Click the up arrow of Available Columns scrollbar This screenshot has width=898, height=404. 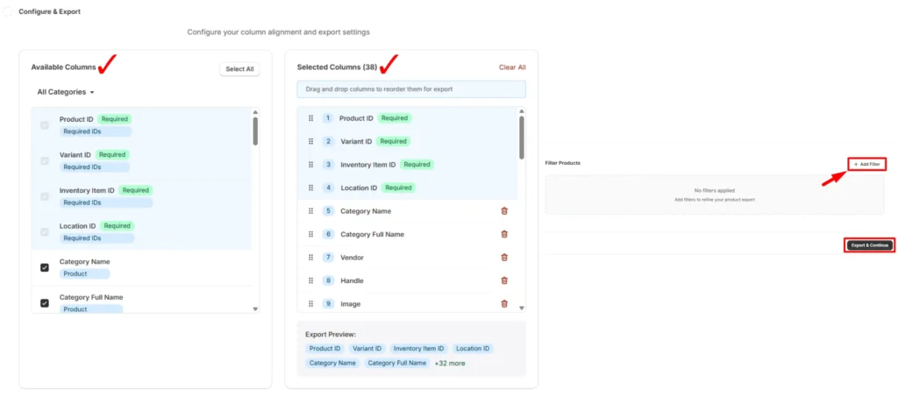click(x=255, y=112)
